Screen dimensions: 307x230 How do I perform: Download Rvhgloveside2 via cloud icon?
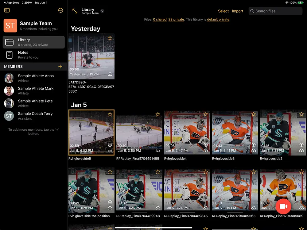tap(301, 151)
